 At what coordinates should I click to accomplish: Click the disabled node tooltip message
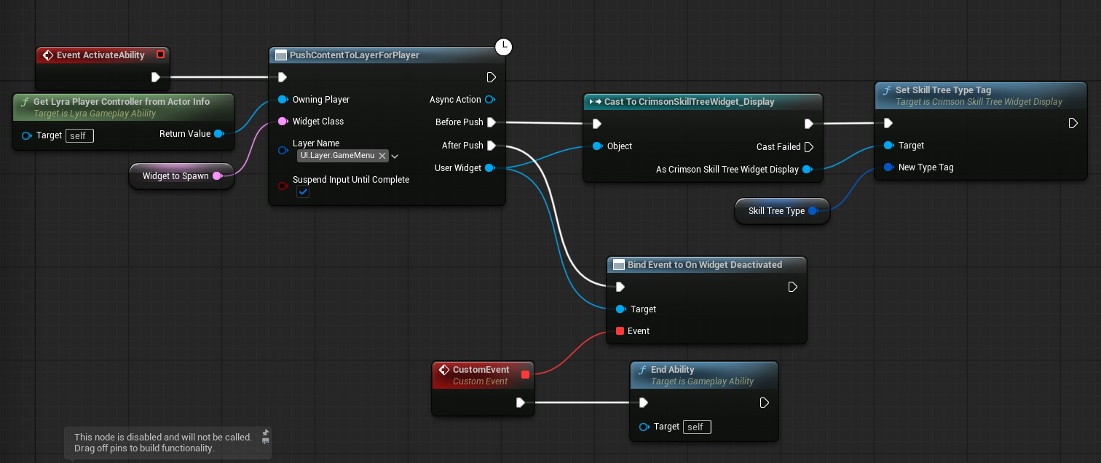(x=163, y=443)
